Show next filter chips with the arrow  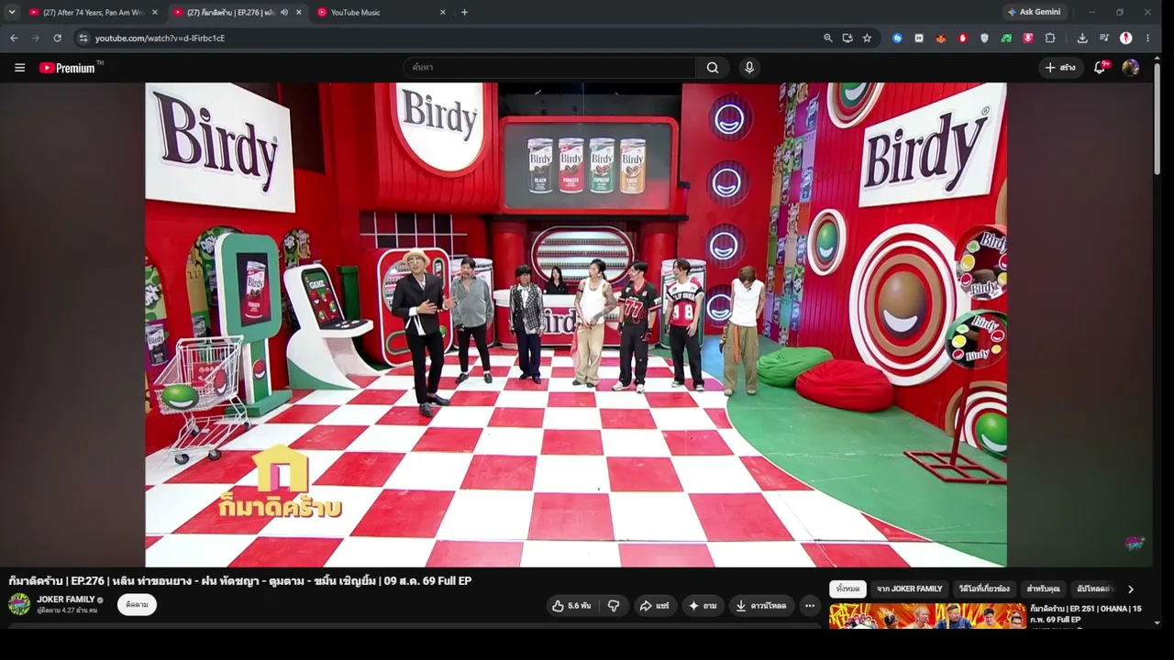click(1130, 589)
